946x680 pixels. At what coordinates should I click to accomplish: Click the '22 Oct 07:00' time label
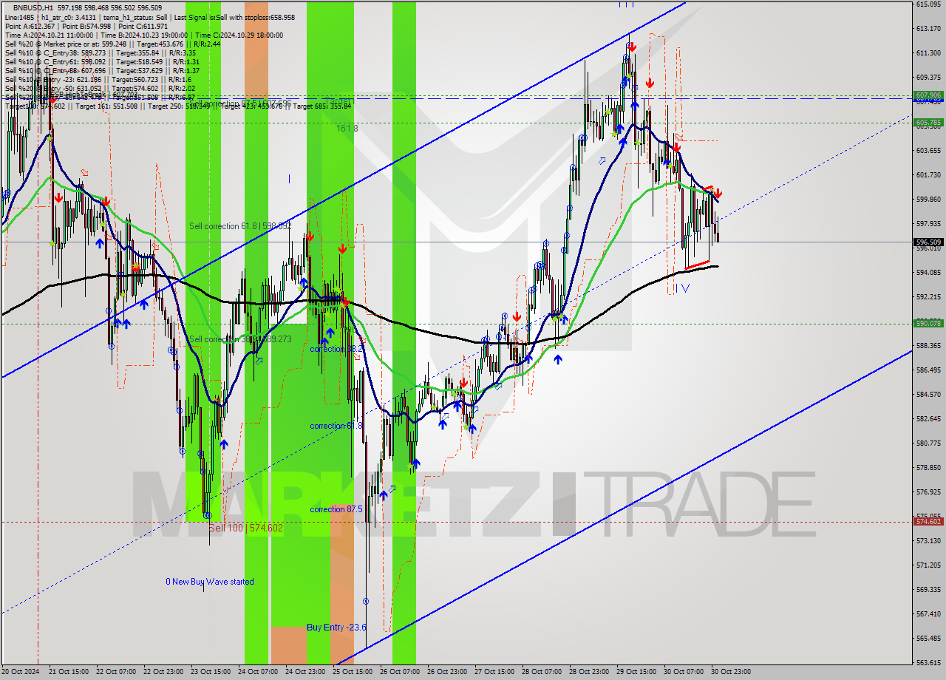click(x=115, y=672)
